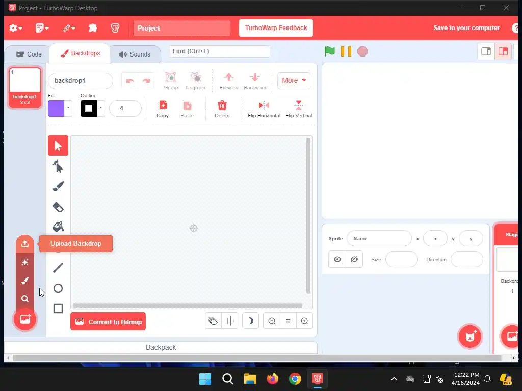The height and width of the screenshot is (391, 522).
Task: Toggle the dark mode moon icon
Action: 251,321
